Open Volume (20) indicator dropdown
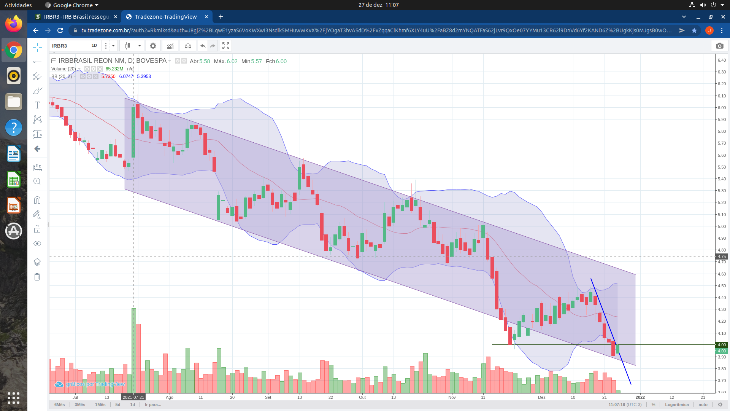The width and height of the screenshot is (730, 411). (79, 69)
